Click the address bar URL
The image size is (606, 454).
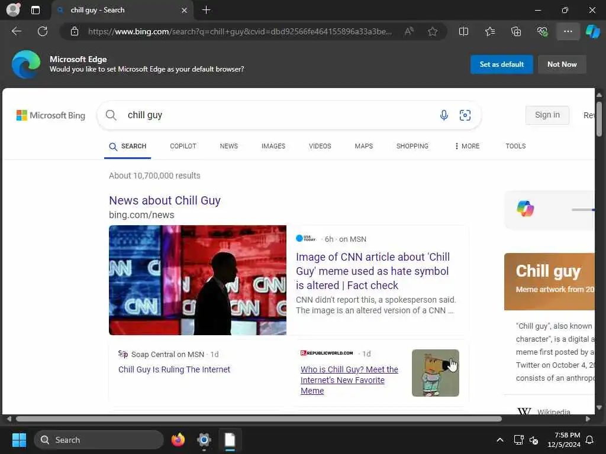[240, 31]
